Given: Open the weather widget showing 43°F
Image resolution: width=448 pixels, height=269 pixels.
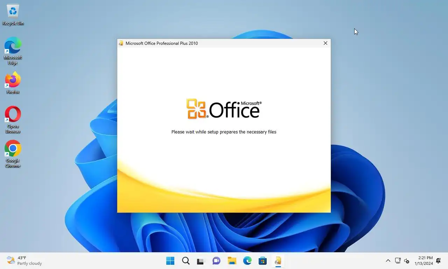Looking at the screenshot, I should click(x=24, y=261).
